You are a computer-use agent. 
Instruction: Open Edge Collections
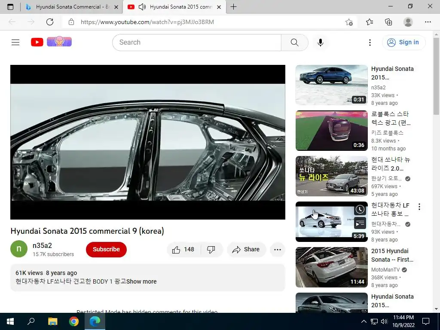[x=388, y=22]
